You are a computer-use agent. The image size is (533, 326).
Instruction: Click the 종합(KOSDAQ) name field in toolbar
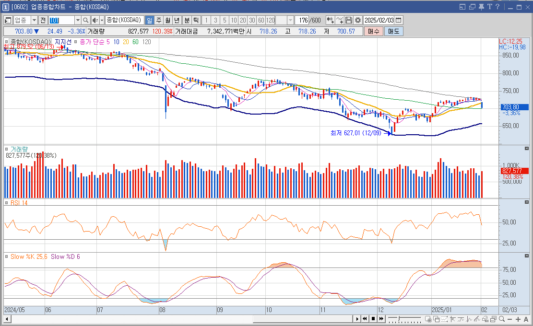[x=124, y=20]
